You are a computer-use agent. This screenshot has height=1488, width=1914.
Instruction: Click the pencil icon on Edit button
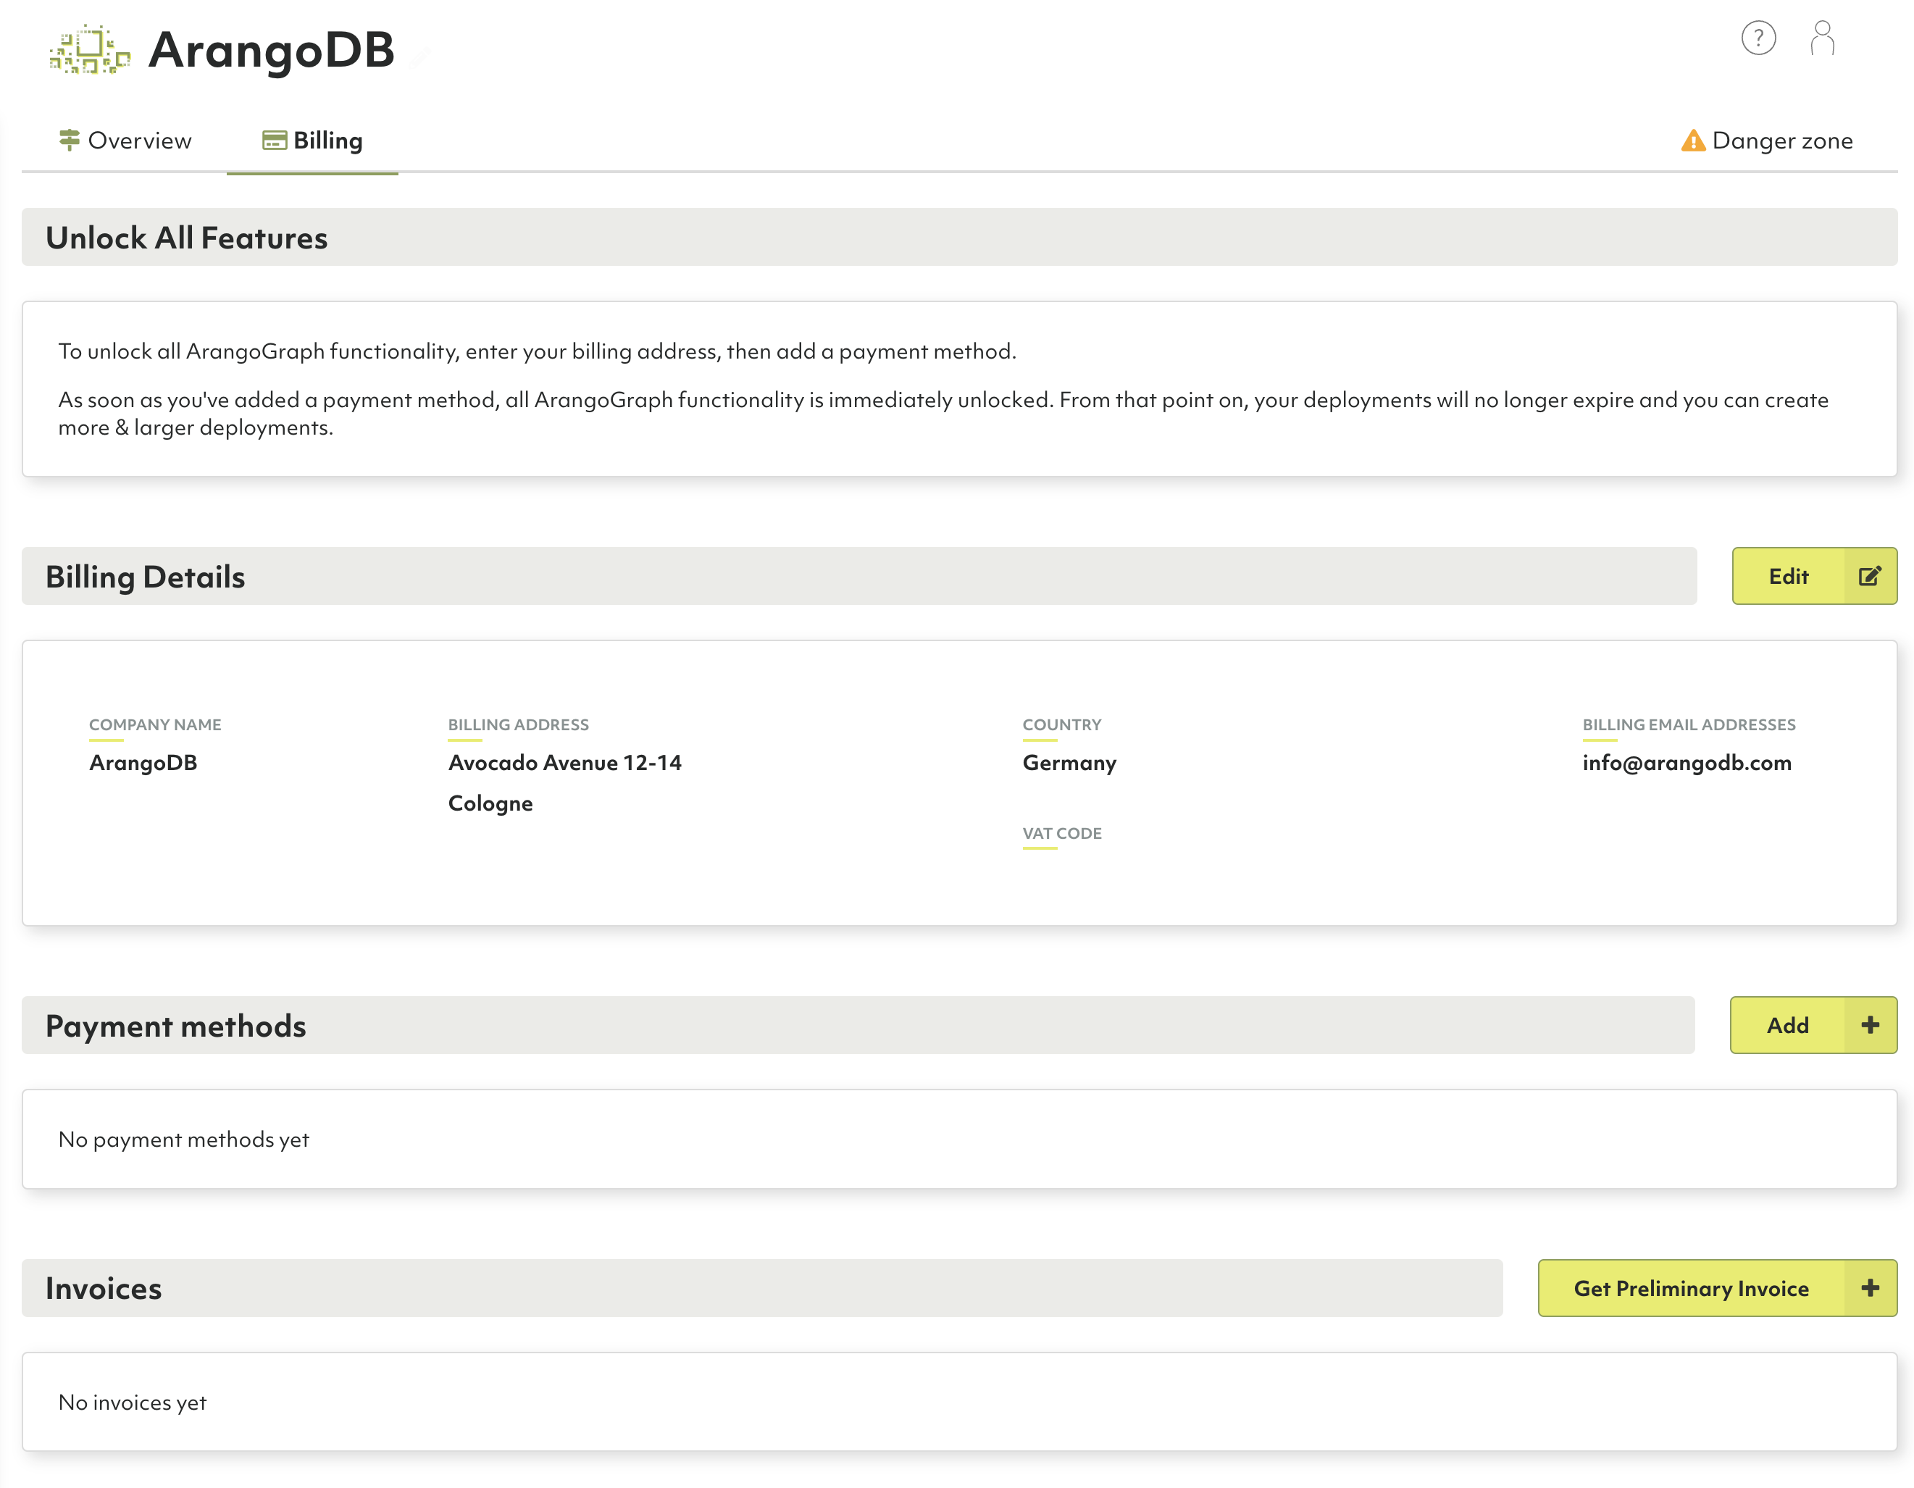[x=1869, y=576]
